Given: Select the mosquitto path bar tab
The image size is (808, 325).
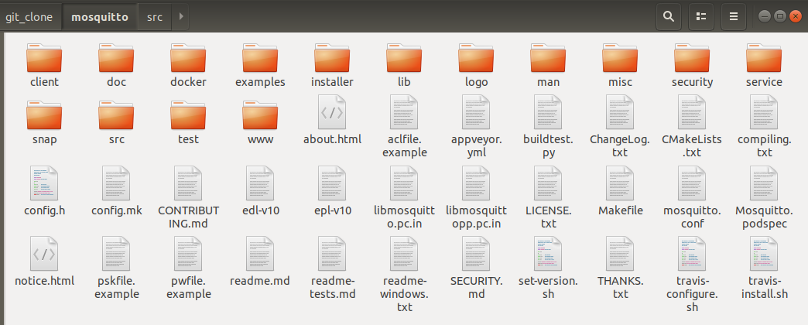Looking at the screenshot, I should click(100, 16).
